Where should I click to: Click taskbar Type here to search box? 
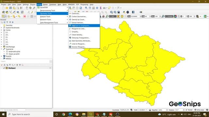(30, 114)
